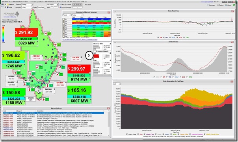The height and width of the screenshot is (142, 238).
Task: Open the Charts dropdown showing 5-min Period
Action: click(42, 7)
